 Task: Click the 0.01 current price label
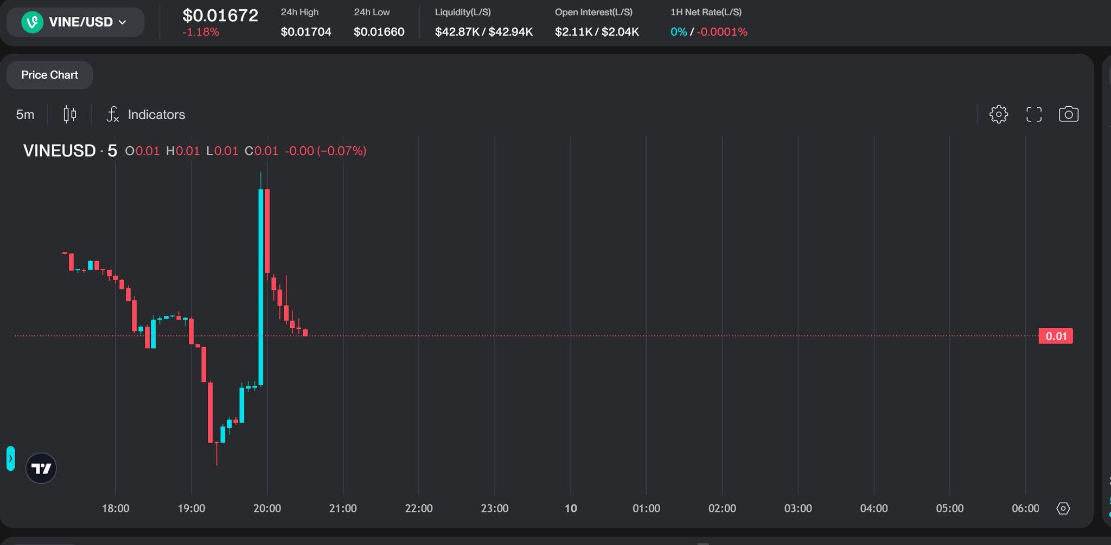point(1055,336)
